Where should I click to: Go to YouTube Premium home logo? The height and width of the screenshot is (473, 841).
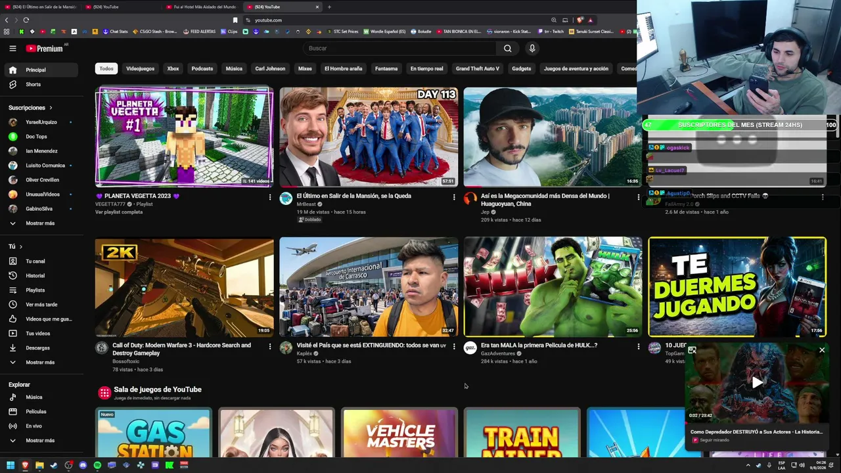click(45, 48)
